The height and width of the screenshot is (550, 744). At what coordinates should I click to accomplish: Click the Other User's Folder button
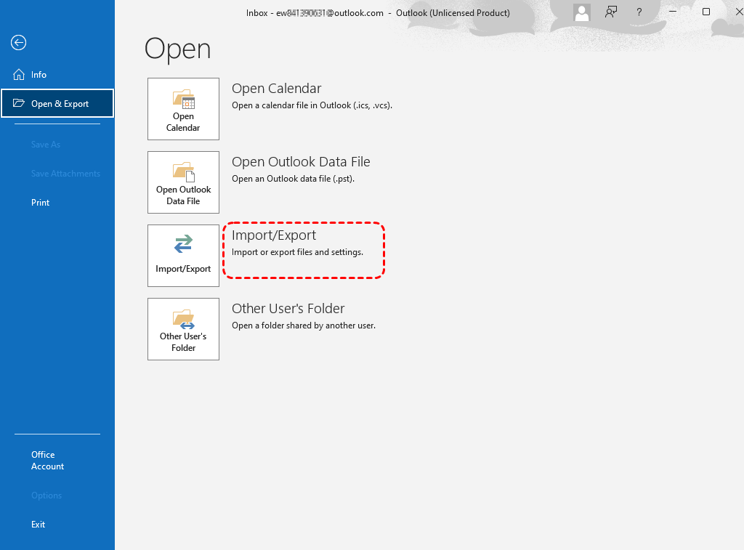183,329
